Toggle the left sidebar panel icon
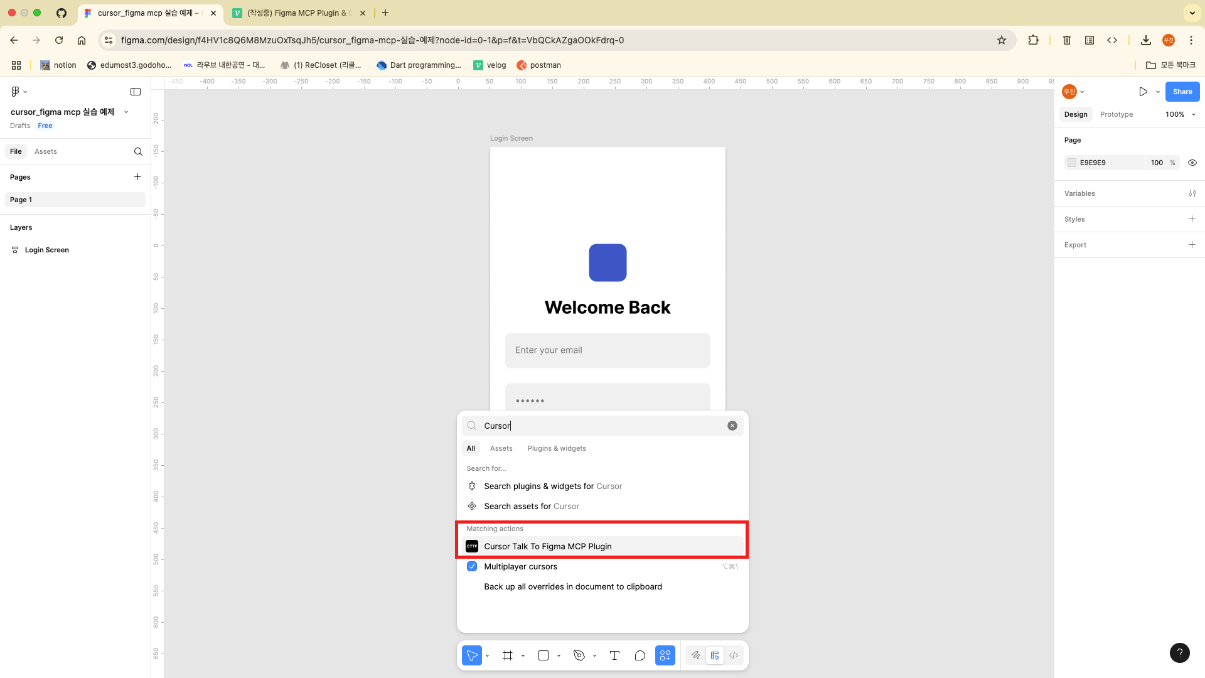Image resolution: width=1205 pixels, height=678 pixels. pos(136,92)
